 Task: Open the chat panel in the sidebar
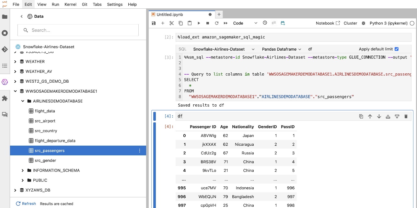click(x=5, y=114)
